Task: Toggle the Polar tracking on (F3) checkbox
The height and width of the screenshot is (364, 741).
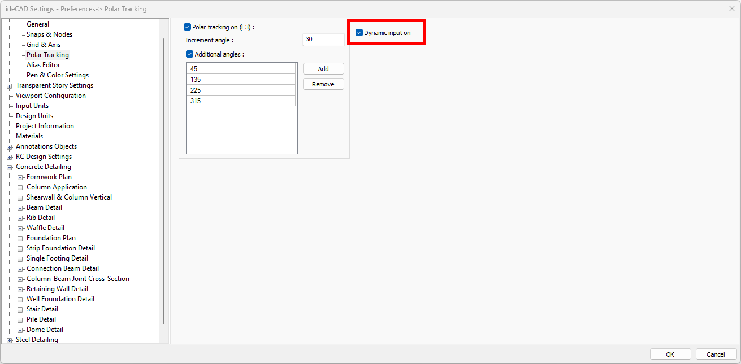Action: 188,27
